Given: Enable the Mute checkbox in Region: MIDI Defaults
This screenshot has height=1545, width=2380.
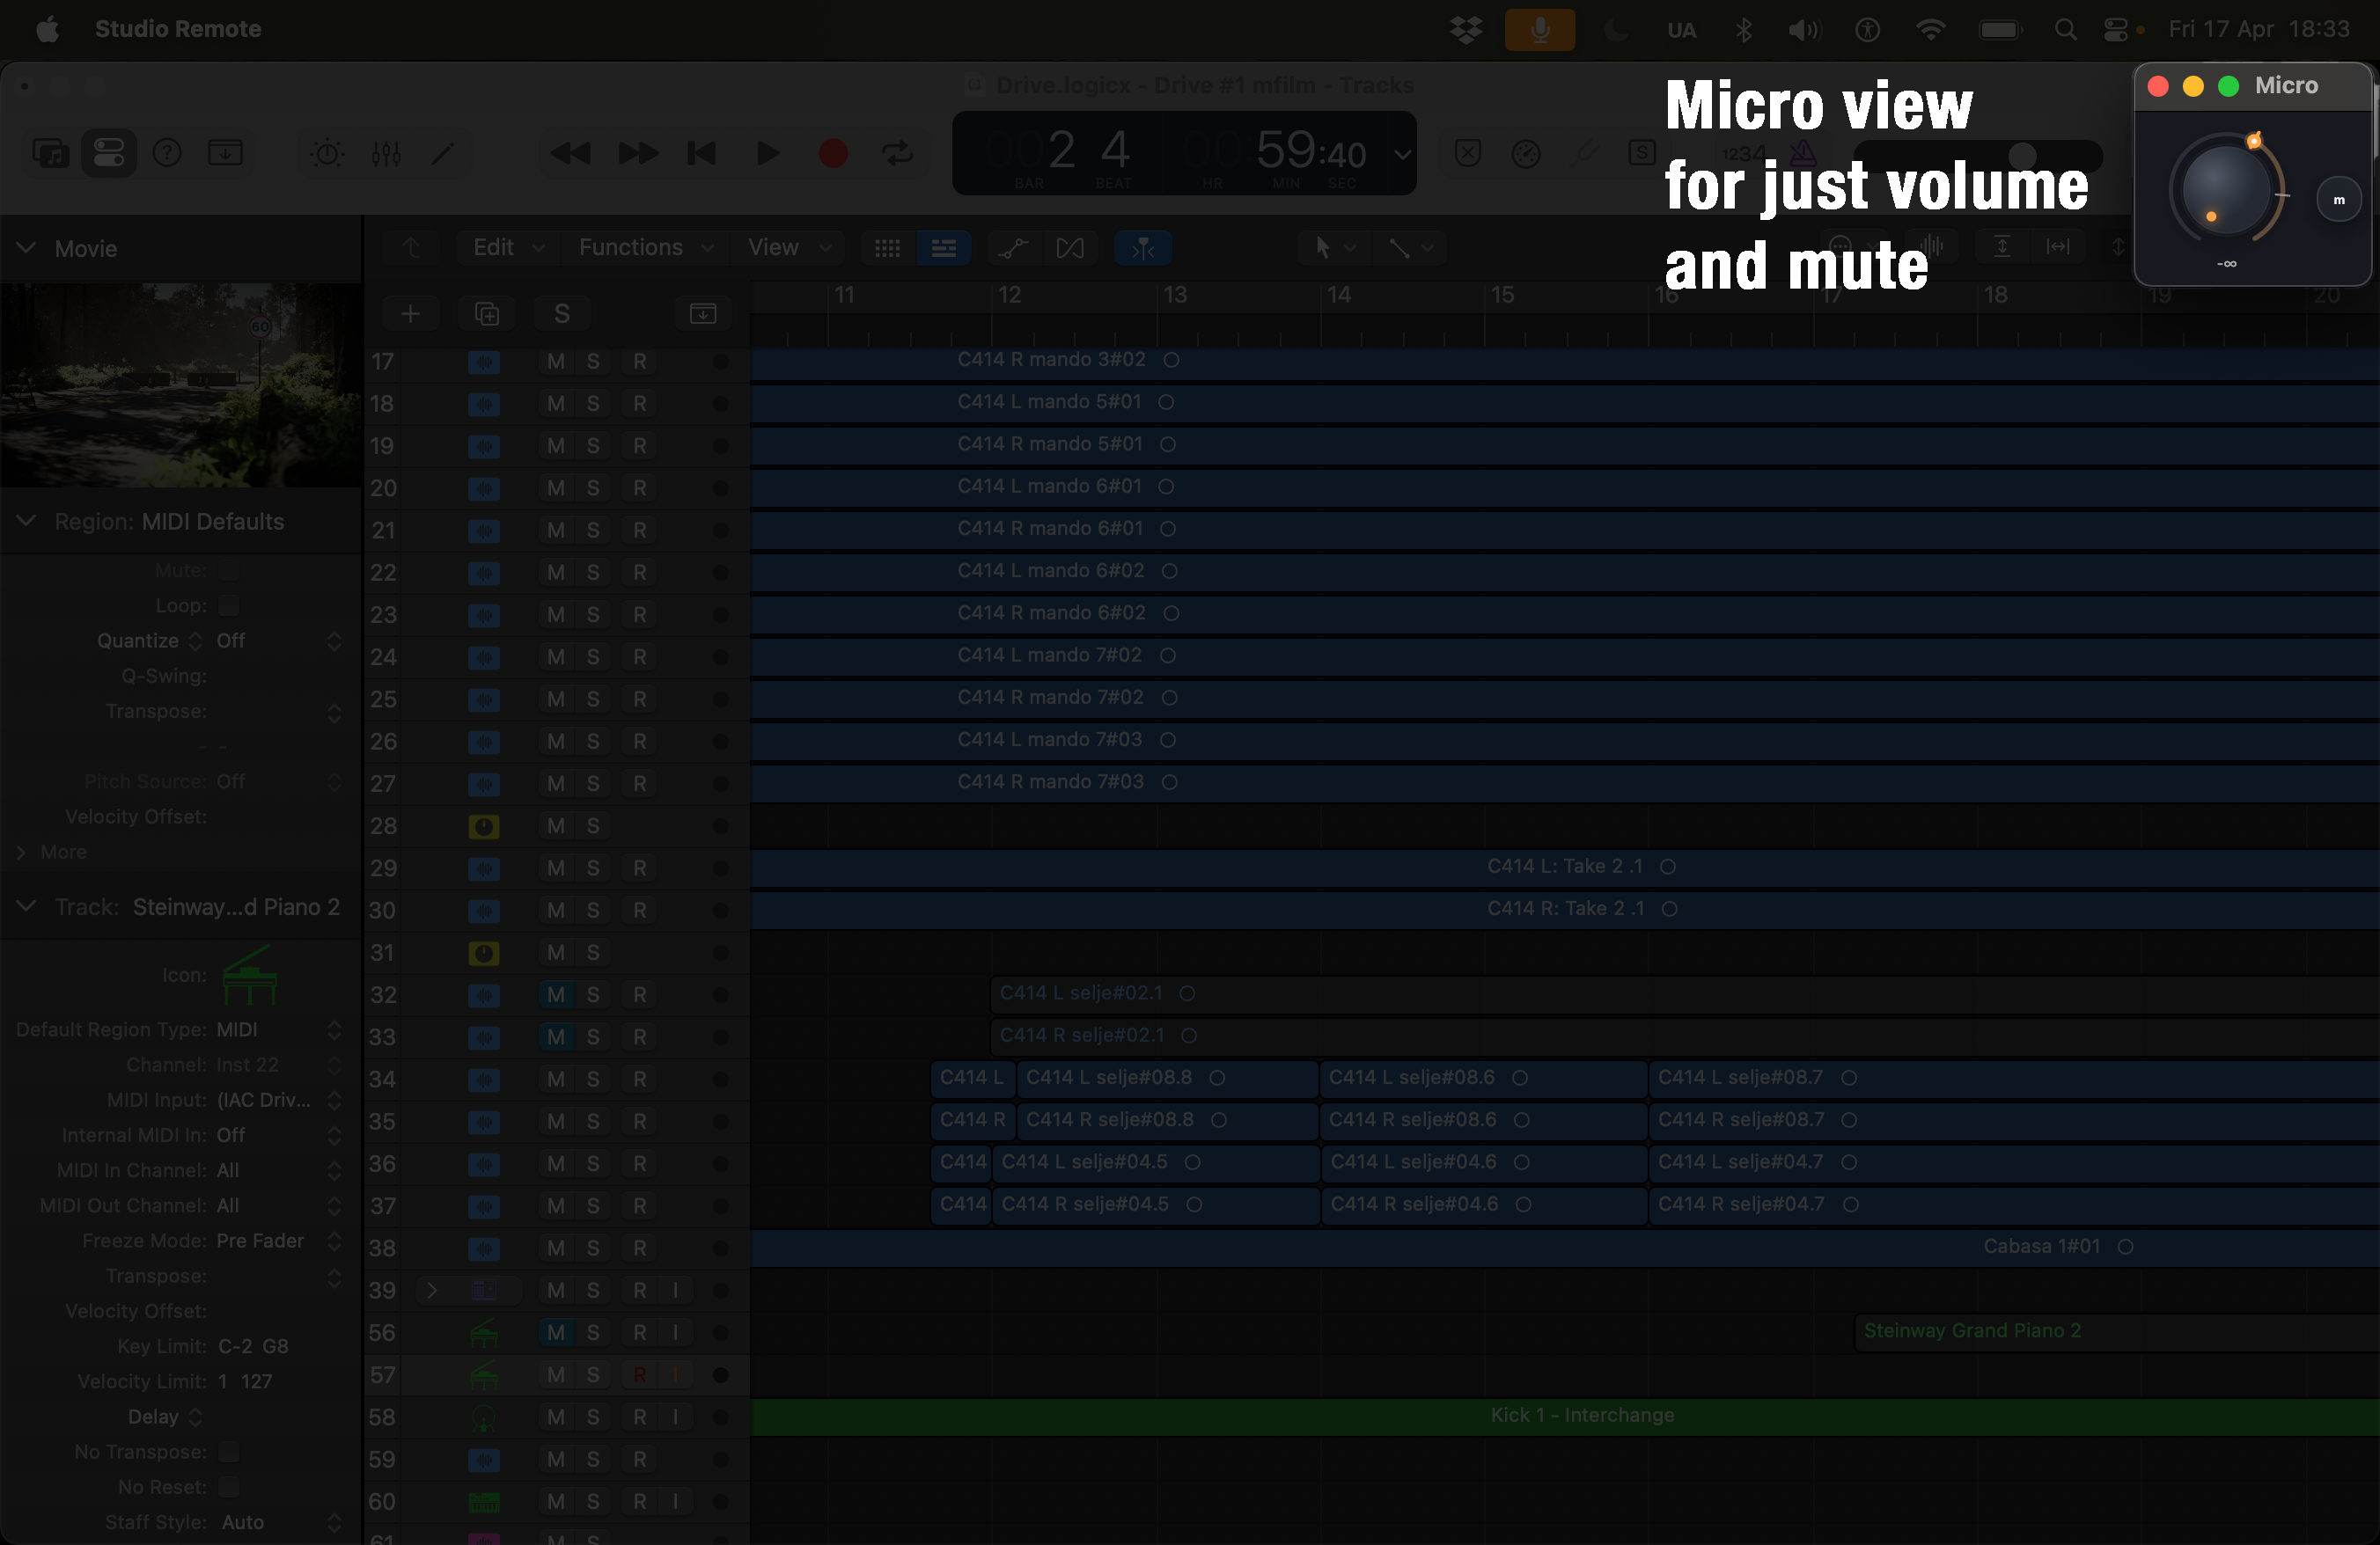Looking at the screenshot, I should pyautogui.click(x=228, y=569).
